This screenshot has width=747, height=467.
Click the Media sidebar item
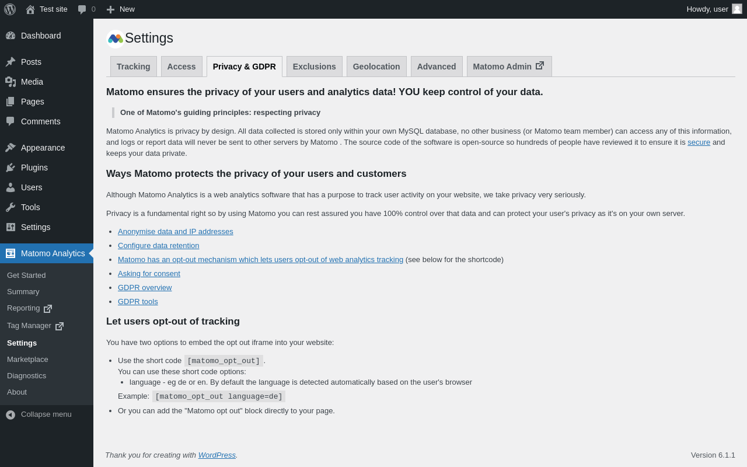(x=32, y=82)
